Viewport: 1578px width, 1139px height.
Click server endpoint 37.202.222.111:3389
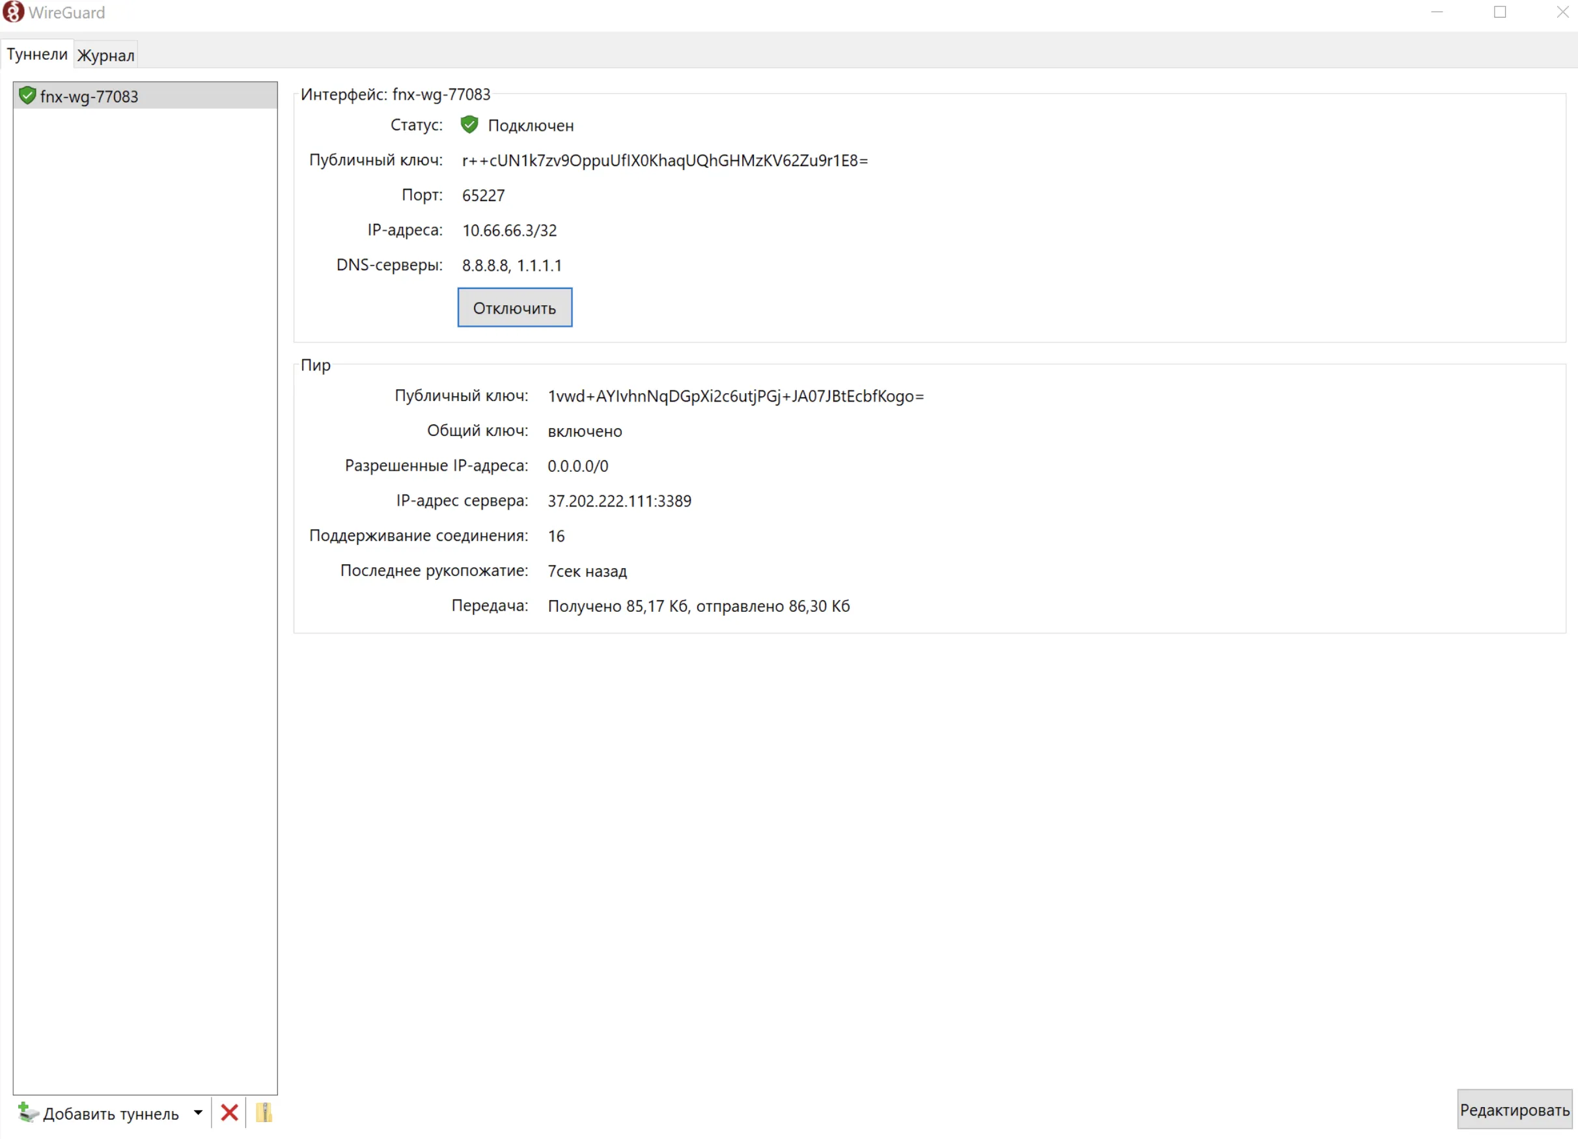pyautogui.click(x=619, y=501)
